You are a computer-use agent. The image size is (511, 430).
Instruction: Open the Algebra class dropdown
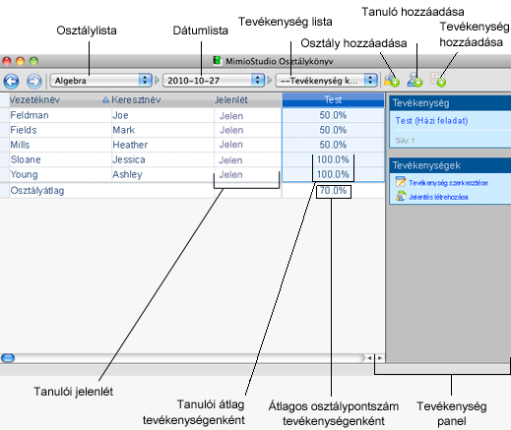pyautogui.click(x=100, y=81)
